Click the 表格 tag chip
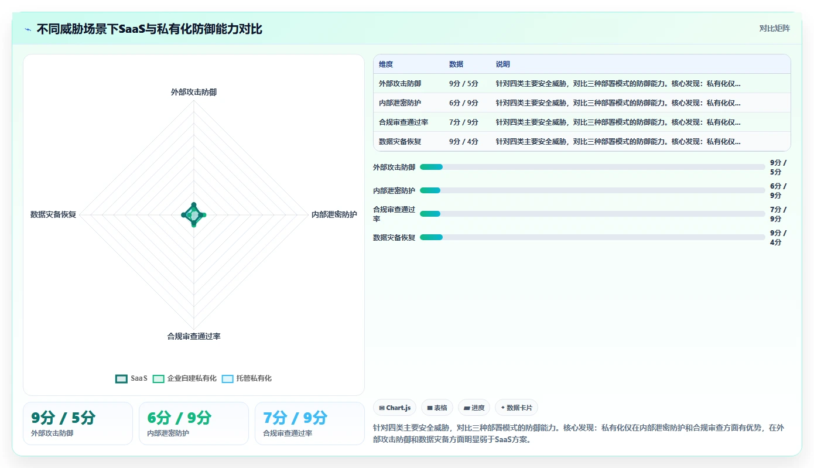The width and height of the screenshot is (814, 468). click(437, 408)
